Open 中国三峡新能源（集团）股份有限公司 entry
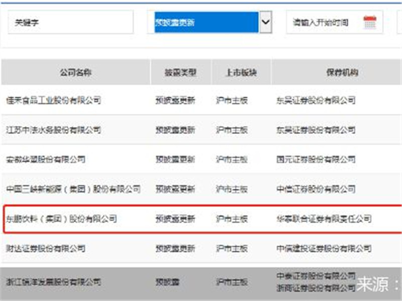Image resolution: width=402 pixels, height=301 pixels. [x=73, y=189]
